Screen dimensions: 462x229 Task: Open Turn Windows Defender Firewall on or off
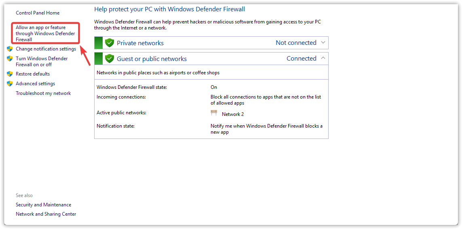coord(42,61)
